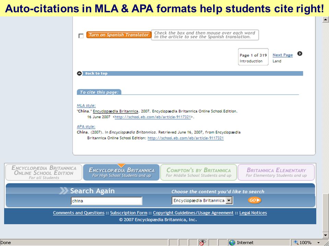Click the Back to top label

click(x=96, y=73)
